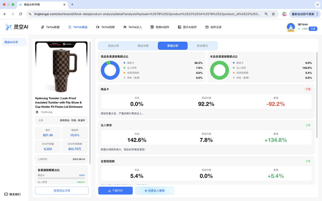The width and height of the screenshot is (322, 201).
Task: Click the $23.70万 sales amount value
Action: tap(75, 149)
